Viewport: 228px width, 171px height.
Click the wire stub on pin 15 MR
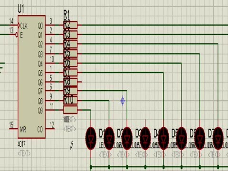[13, 129]
